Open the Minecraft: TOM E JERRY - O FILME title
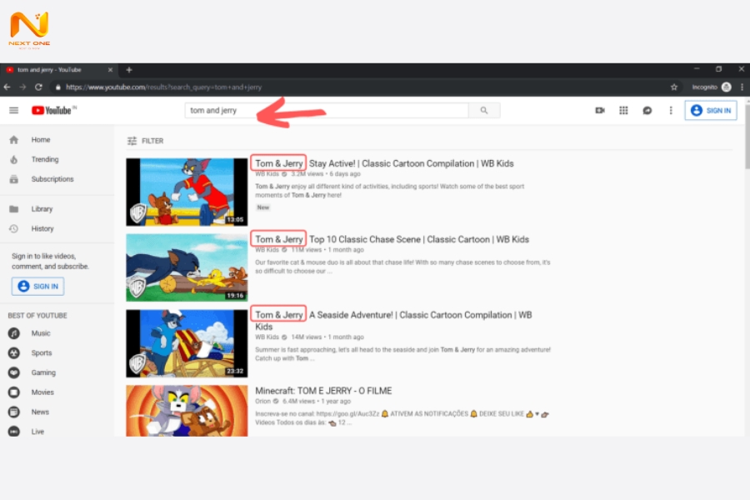Viewport: 750px width, 500px height. click(x=323, y=391)
